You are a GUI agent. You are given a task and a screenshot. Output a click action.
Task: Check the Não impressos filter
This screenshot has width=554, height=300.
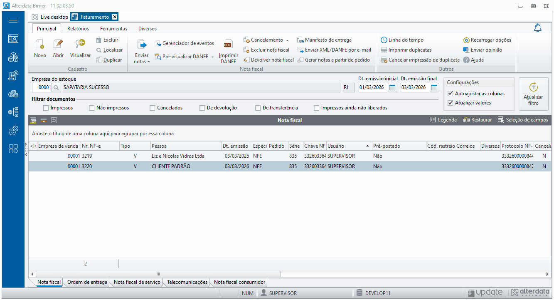pos(92,108)
